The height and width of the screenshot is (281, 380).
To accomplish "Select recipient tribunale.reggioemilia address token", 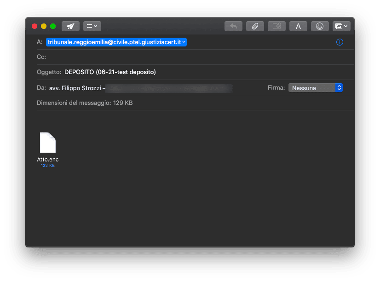I will (x=116, y=42).
